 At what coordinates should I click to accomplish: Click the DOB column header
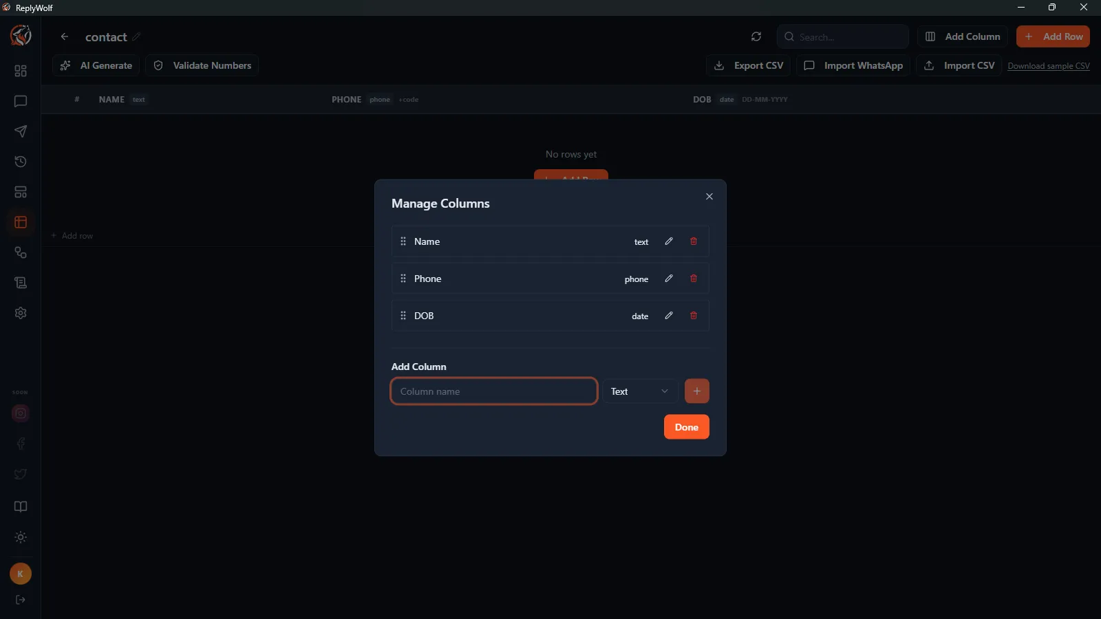pos(702,100)
